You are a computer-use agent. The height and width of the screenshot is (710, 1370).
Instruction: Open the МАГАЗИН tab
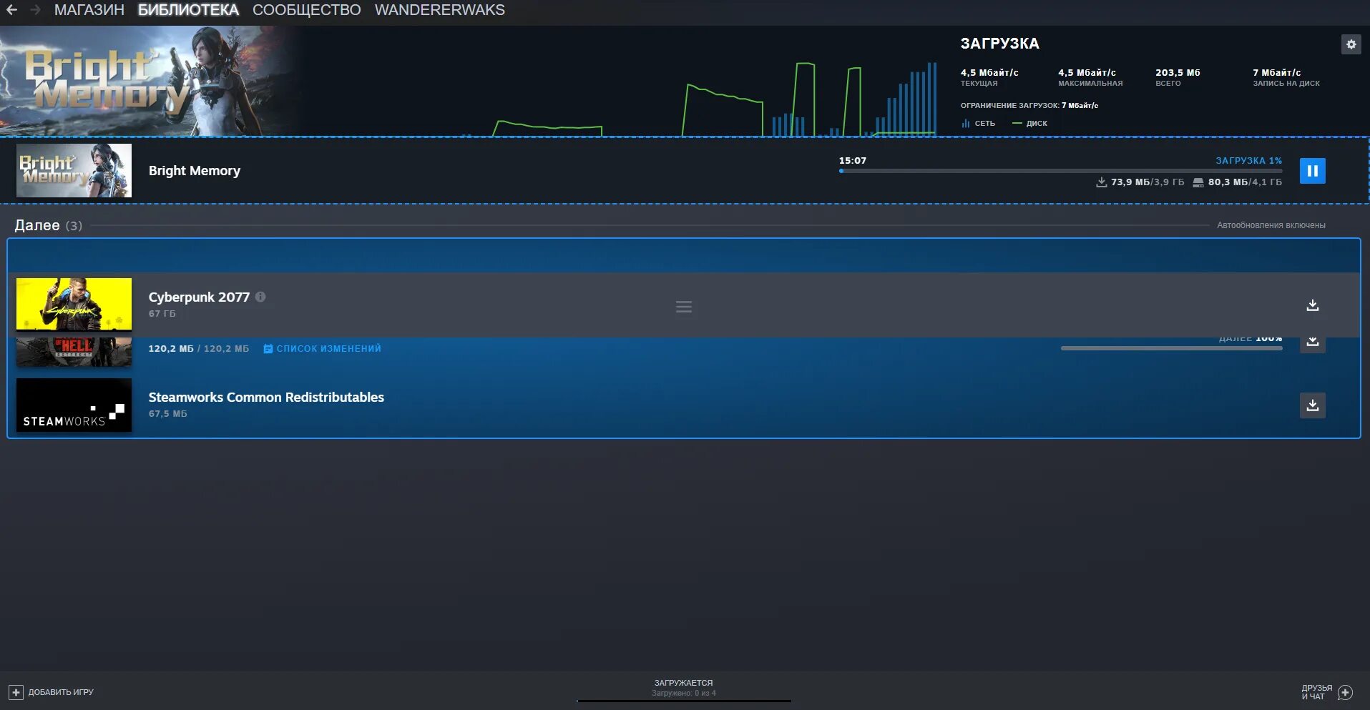click(89, 10)
